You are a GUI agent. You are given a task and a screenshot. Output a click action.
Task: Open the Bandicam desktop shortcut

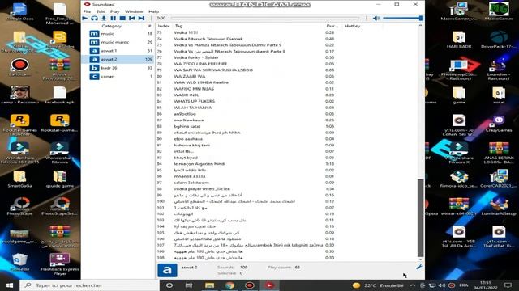point(19,67)
